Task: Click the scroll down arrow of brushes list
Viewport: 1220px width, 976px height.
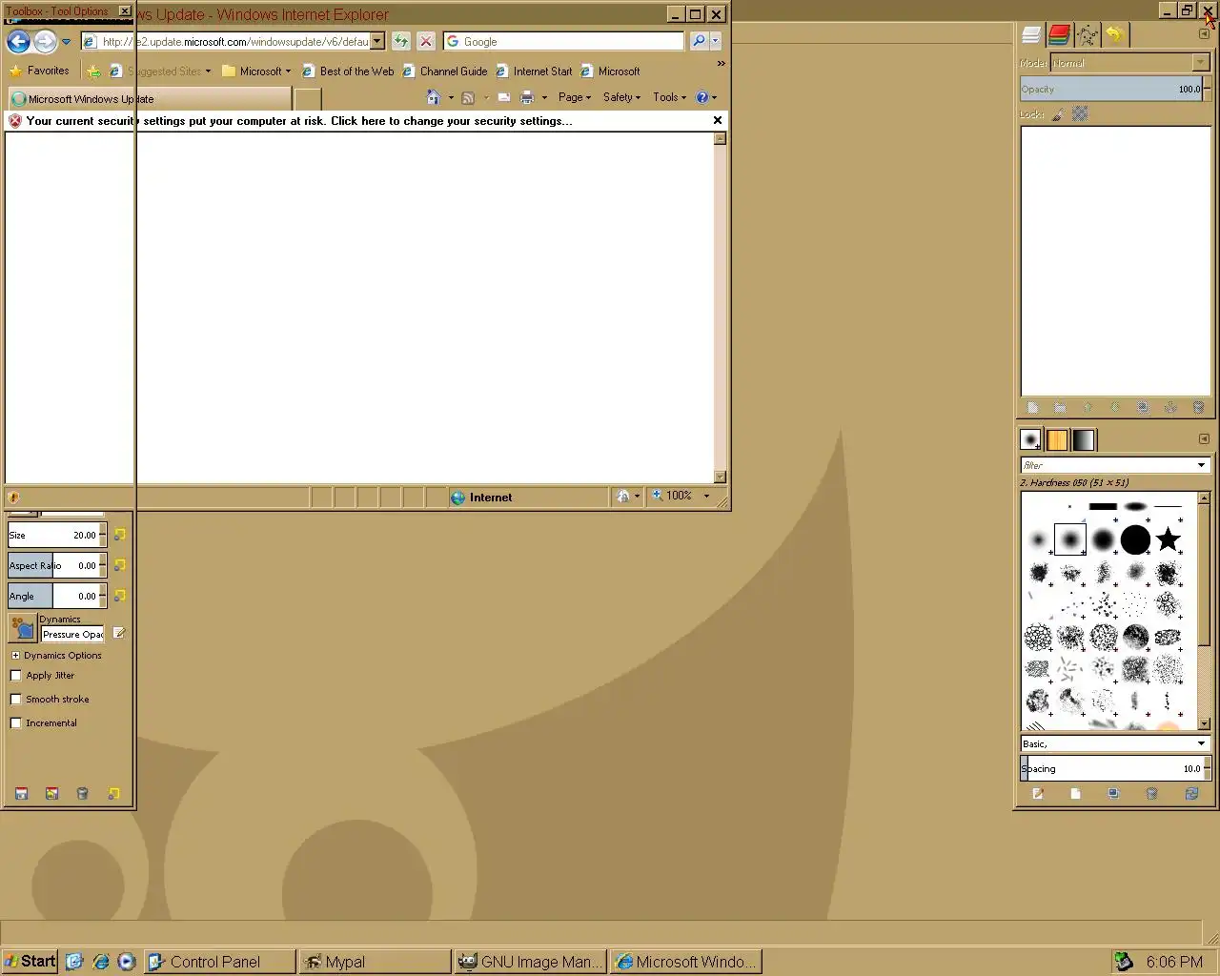Action: tap(1204, 723)
